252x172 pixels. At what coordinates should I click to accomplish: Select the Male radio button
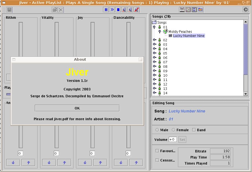157,130
